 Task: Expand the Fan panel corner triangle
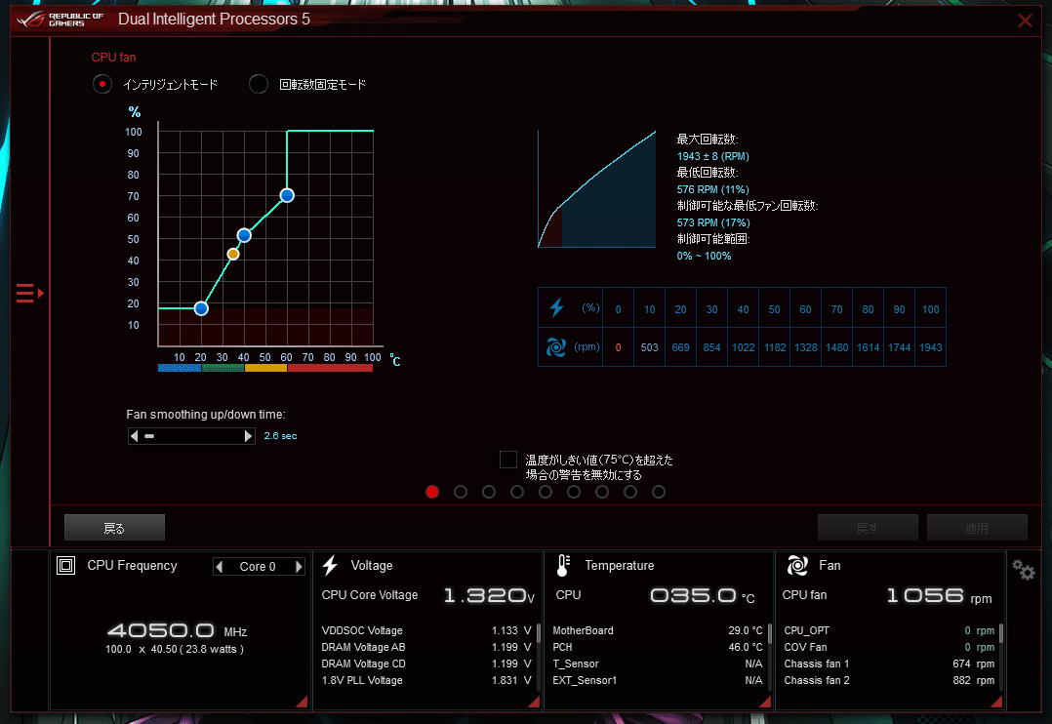tap(997, 702)
